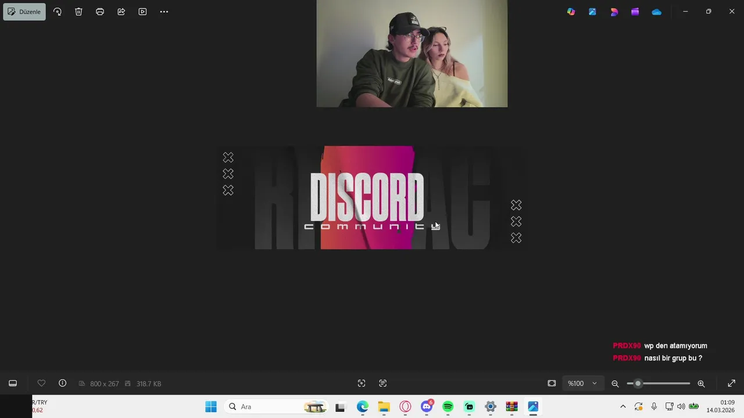
Task: Click the Discord Community banner image
Action: coord(372,197)
